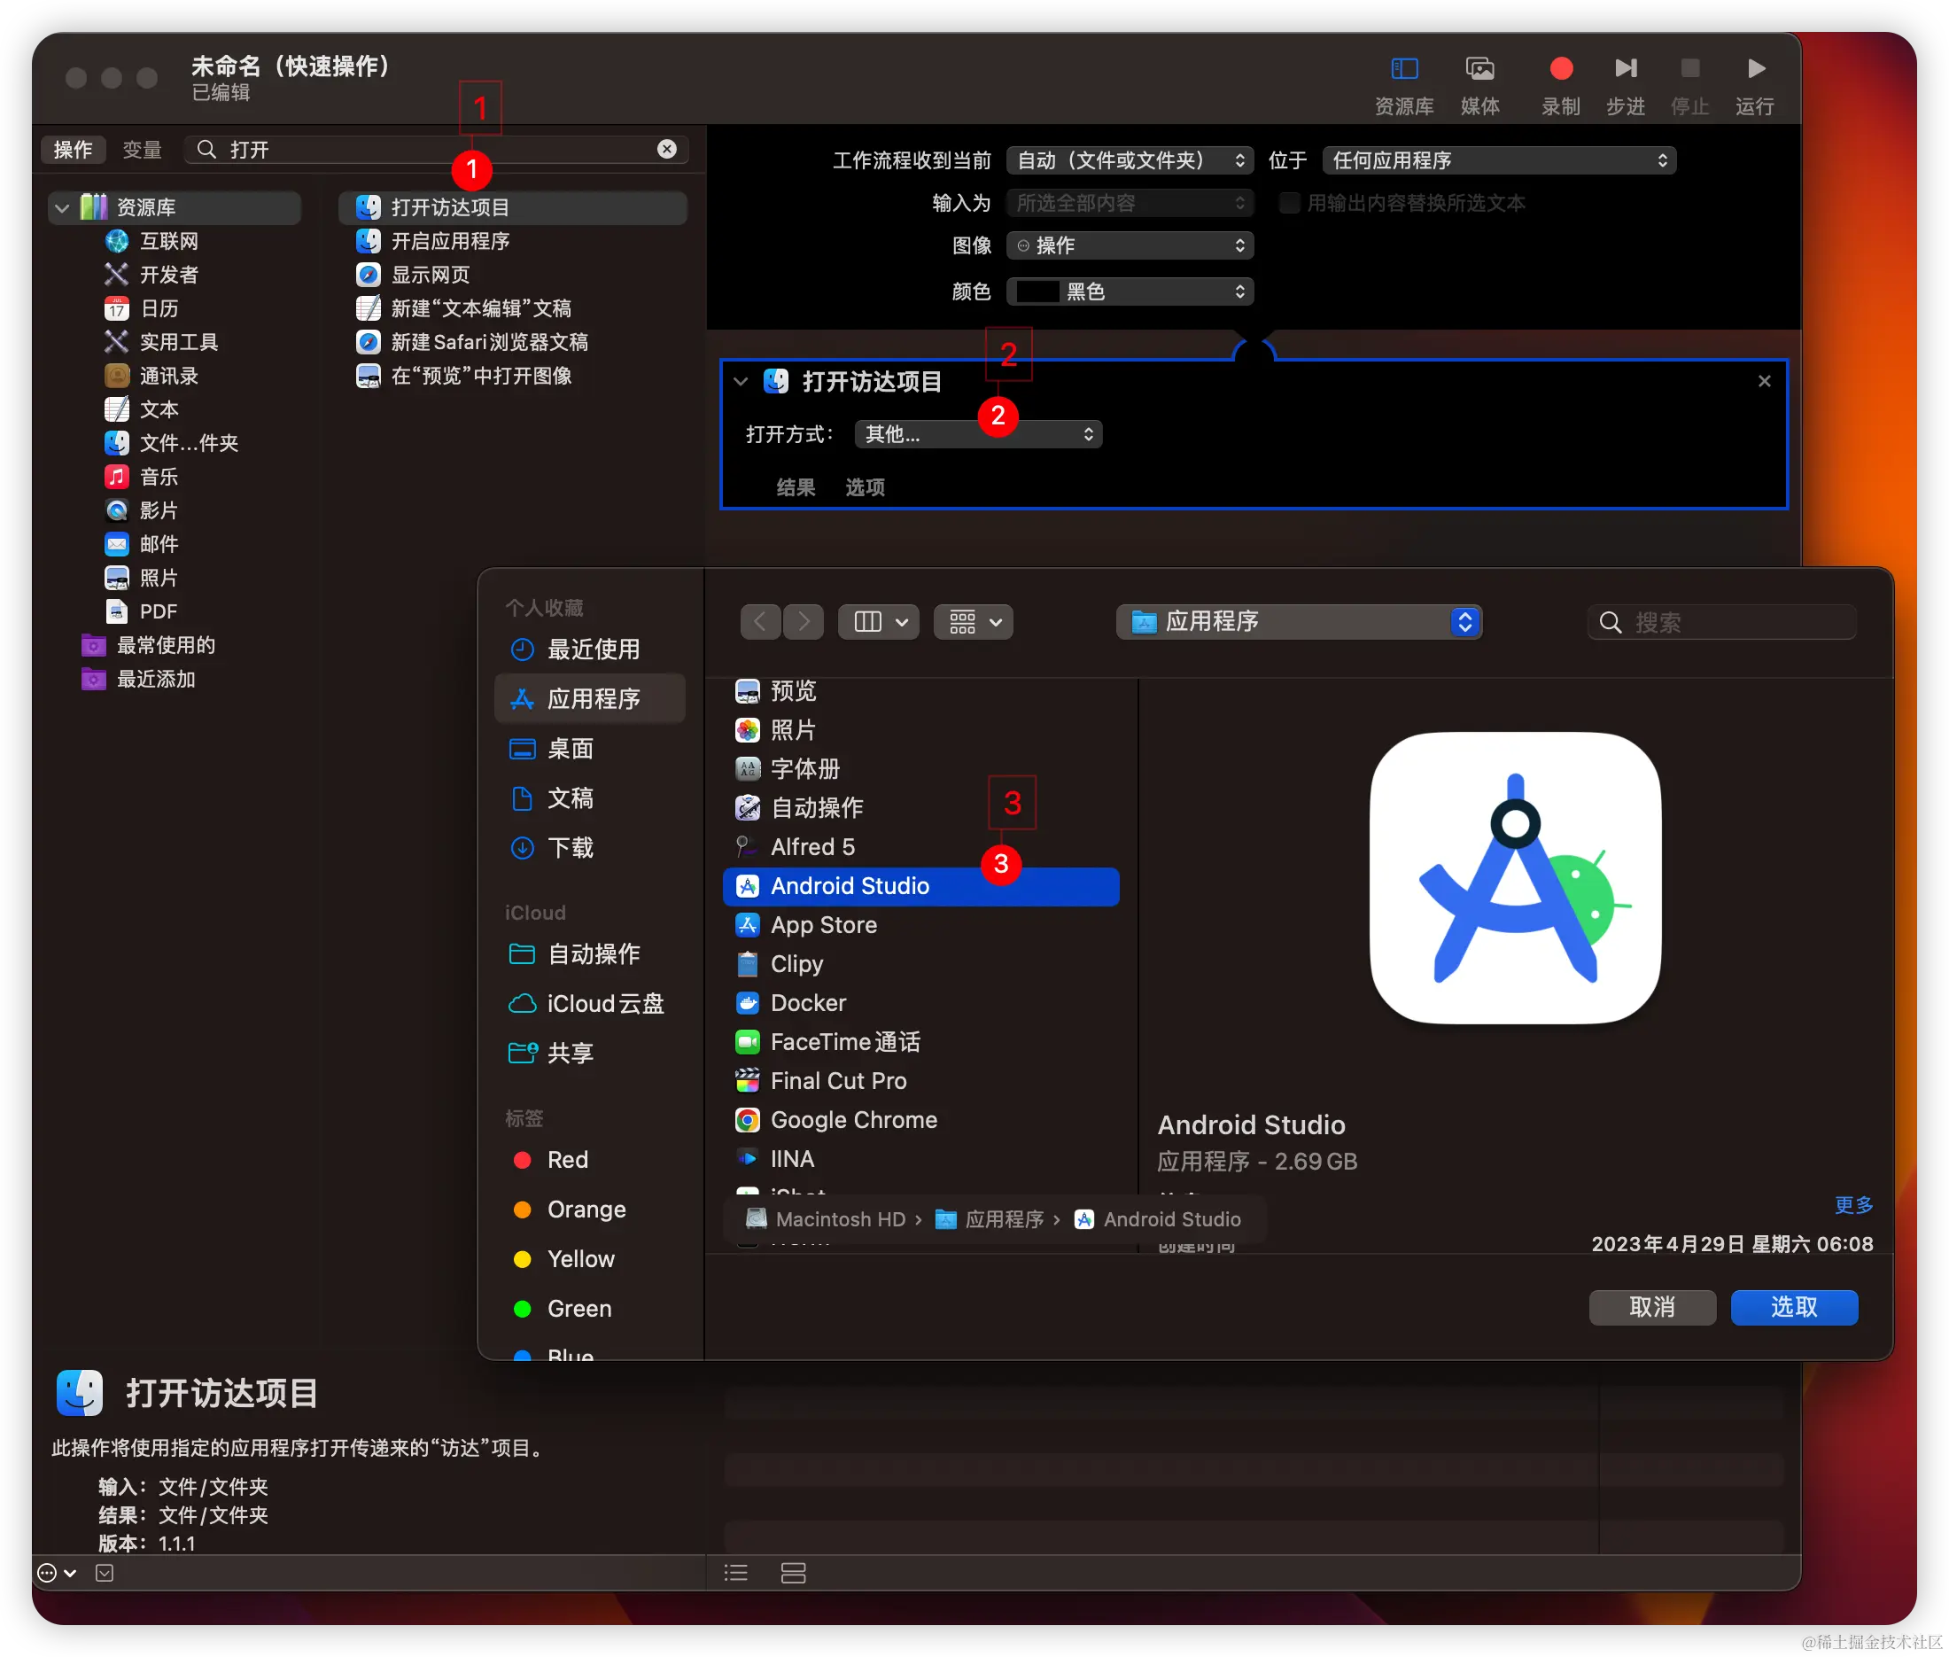
Task: Toggle the replace-selected-text checkbox
Action: click(x=1289, y=203)
